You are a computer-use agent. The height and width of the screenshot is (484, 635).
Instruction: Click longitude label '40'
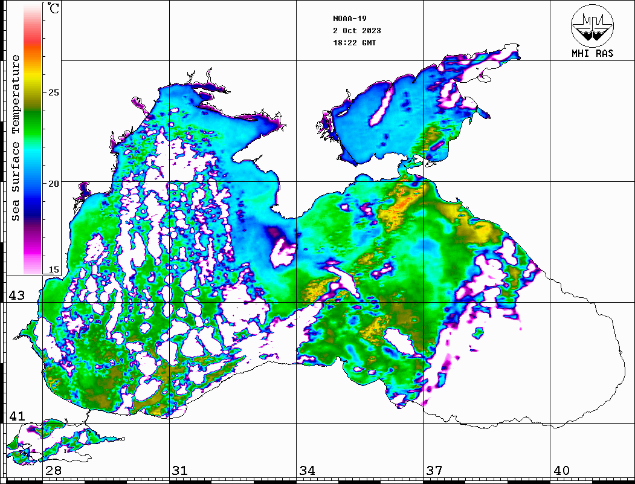pos(561,471)
